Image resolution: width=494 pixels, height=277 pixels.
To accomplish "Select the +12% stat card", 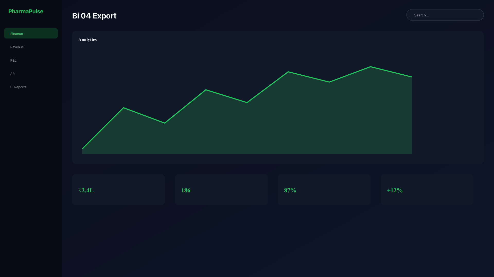I will pos(427,190).
